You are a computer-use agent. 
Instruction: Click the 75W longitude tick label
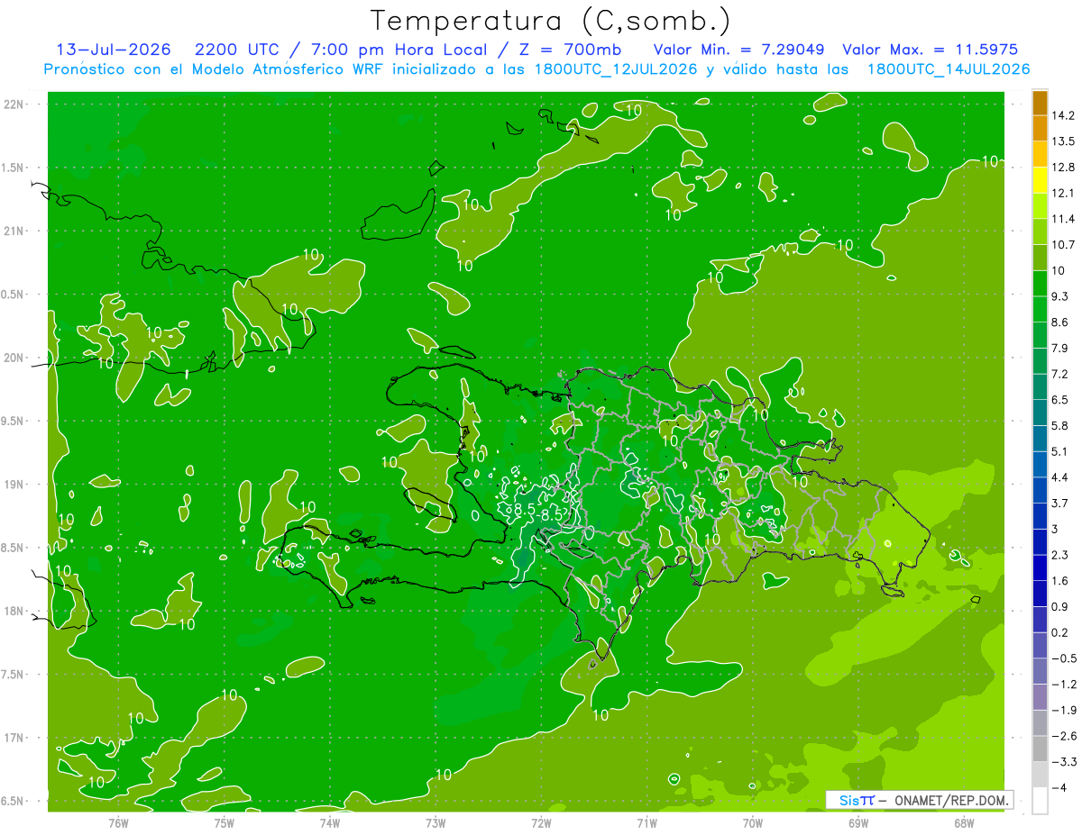point(224,822)
